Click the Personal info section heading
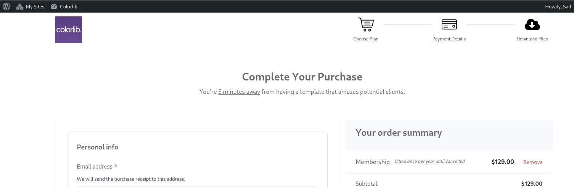 click(98, 147)
